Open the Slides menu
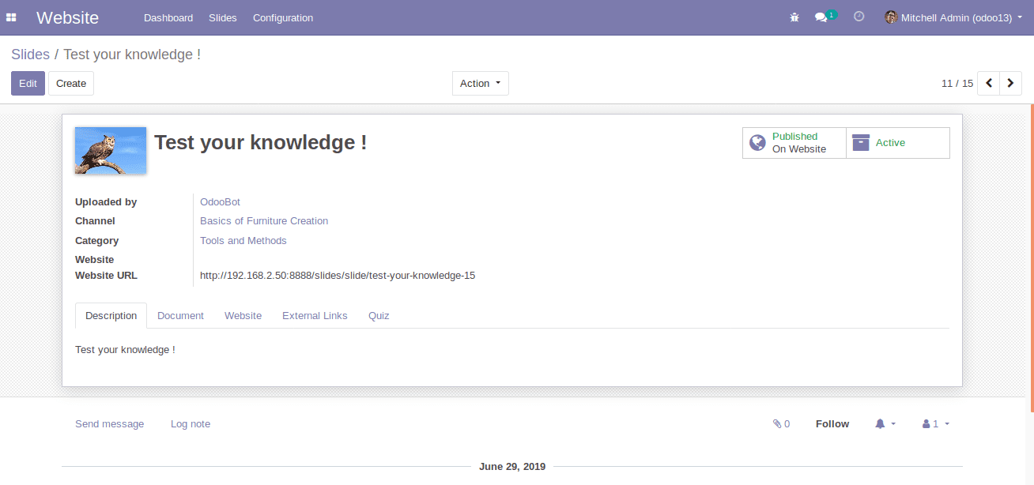The width and height of the screenshot is (1034, 485). tap(223, 17)
